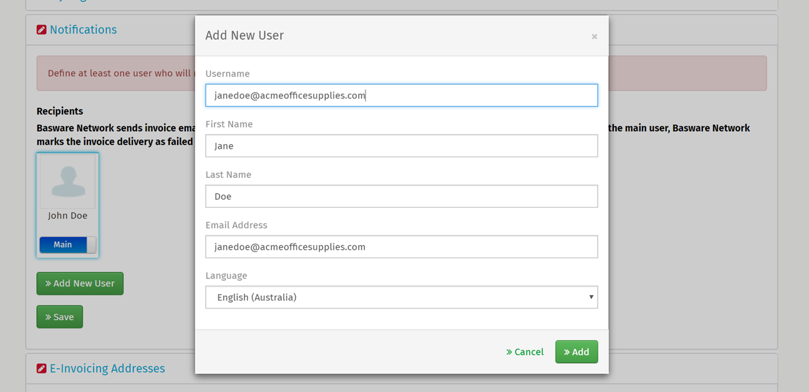Click the Notifications edit pencil icon

(x=41, y=30)
